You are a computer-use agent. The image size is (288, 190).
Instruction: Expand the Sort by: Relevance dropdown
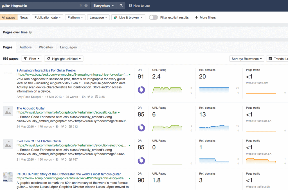click(247, 59)
